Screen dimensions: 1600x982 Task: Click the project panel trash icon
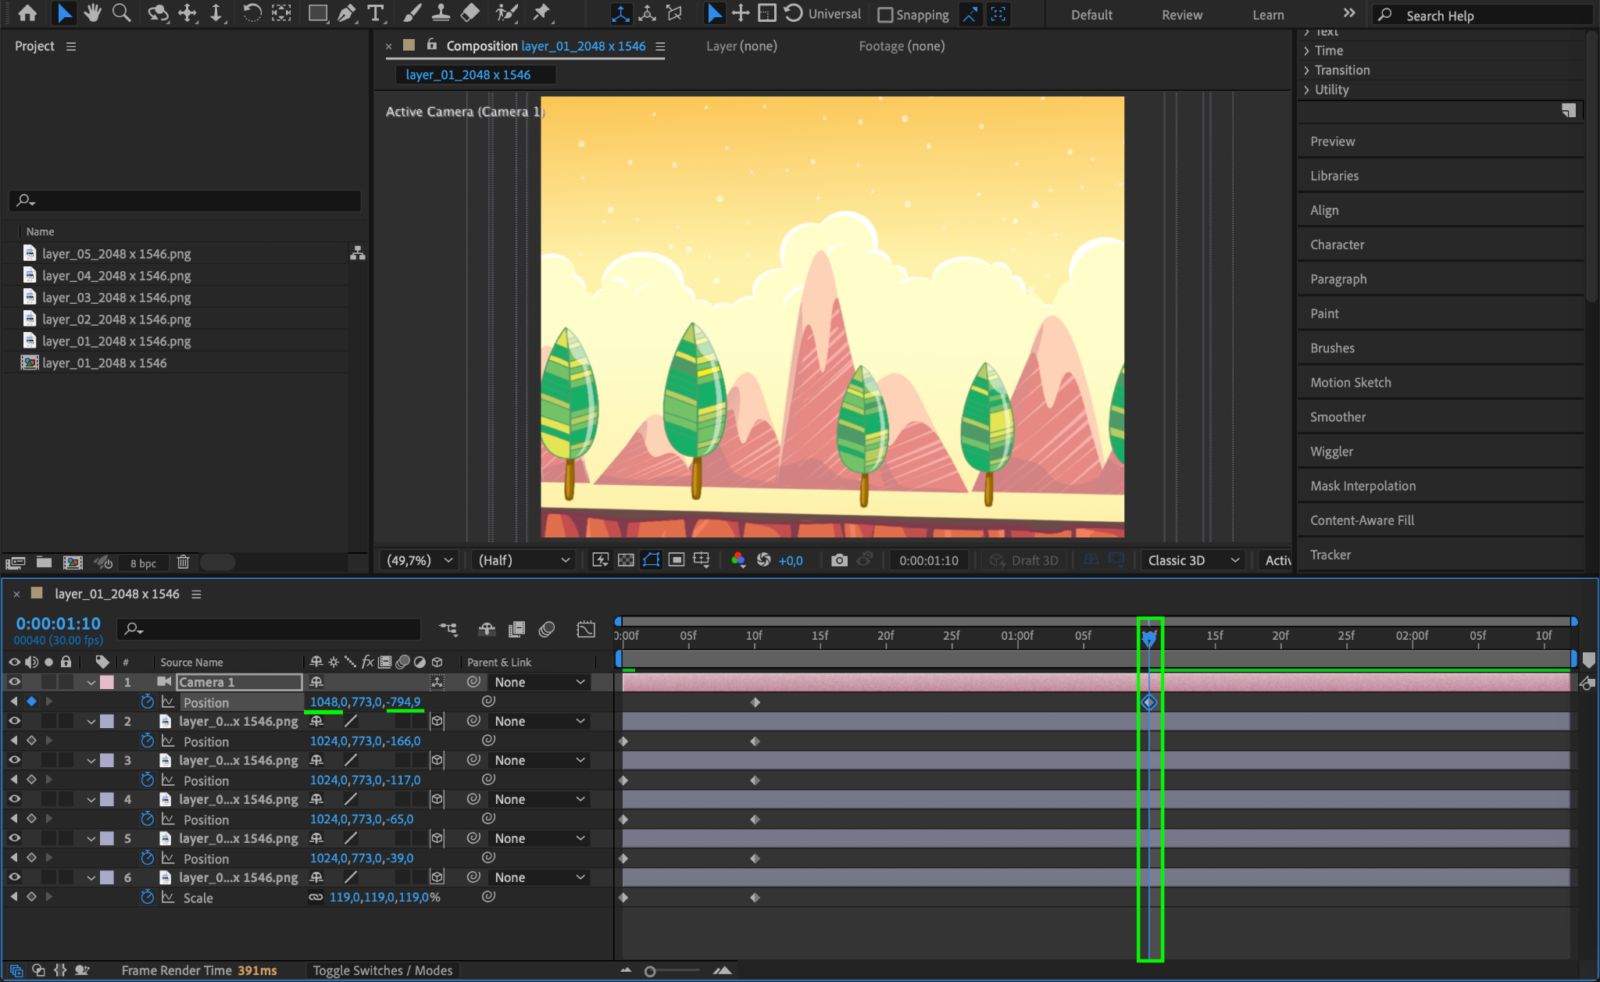pos(183,562)
